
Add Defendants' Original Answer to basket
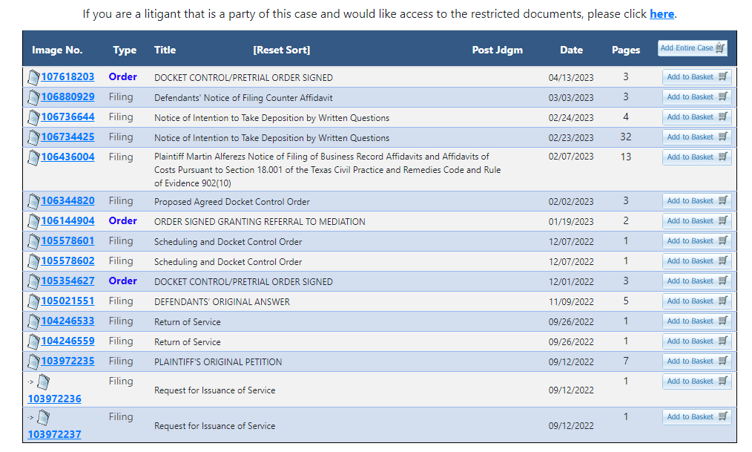(697, 302)
